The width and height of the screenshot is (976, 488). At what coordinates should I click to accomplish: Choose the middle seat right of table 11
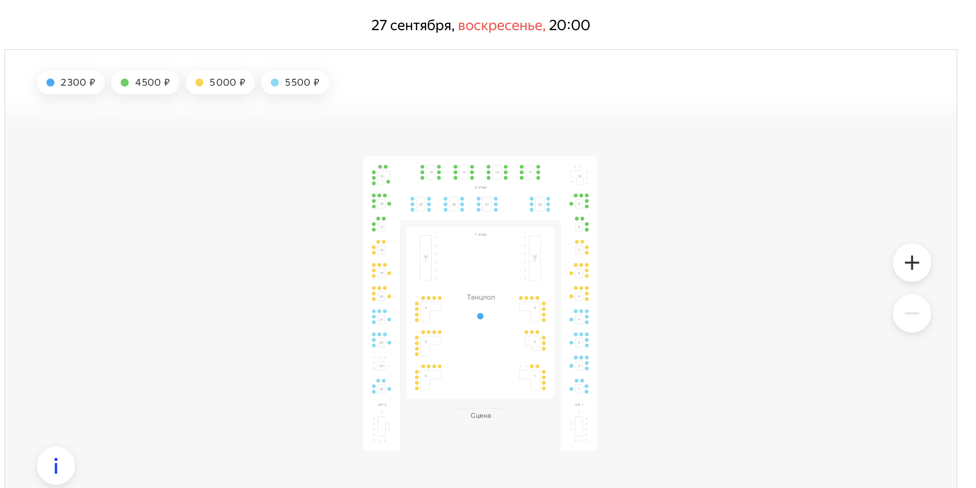point(538,173)
